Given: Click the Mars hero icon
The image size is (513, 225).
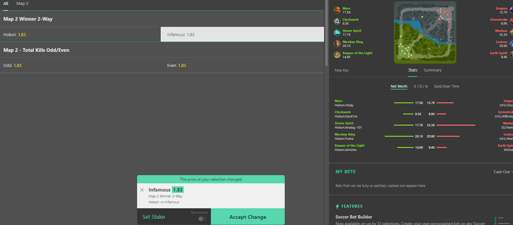Looking at the screenshot, I should click(337, 10).
